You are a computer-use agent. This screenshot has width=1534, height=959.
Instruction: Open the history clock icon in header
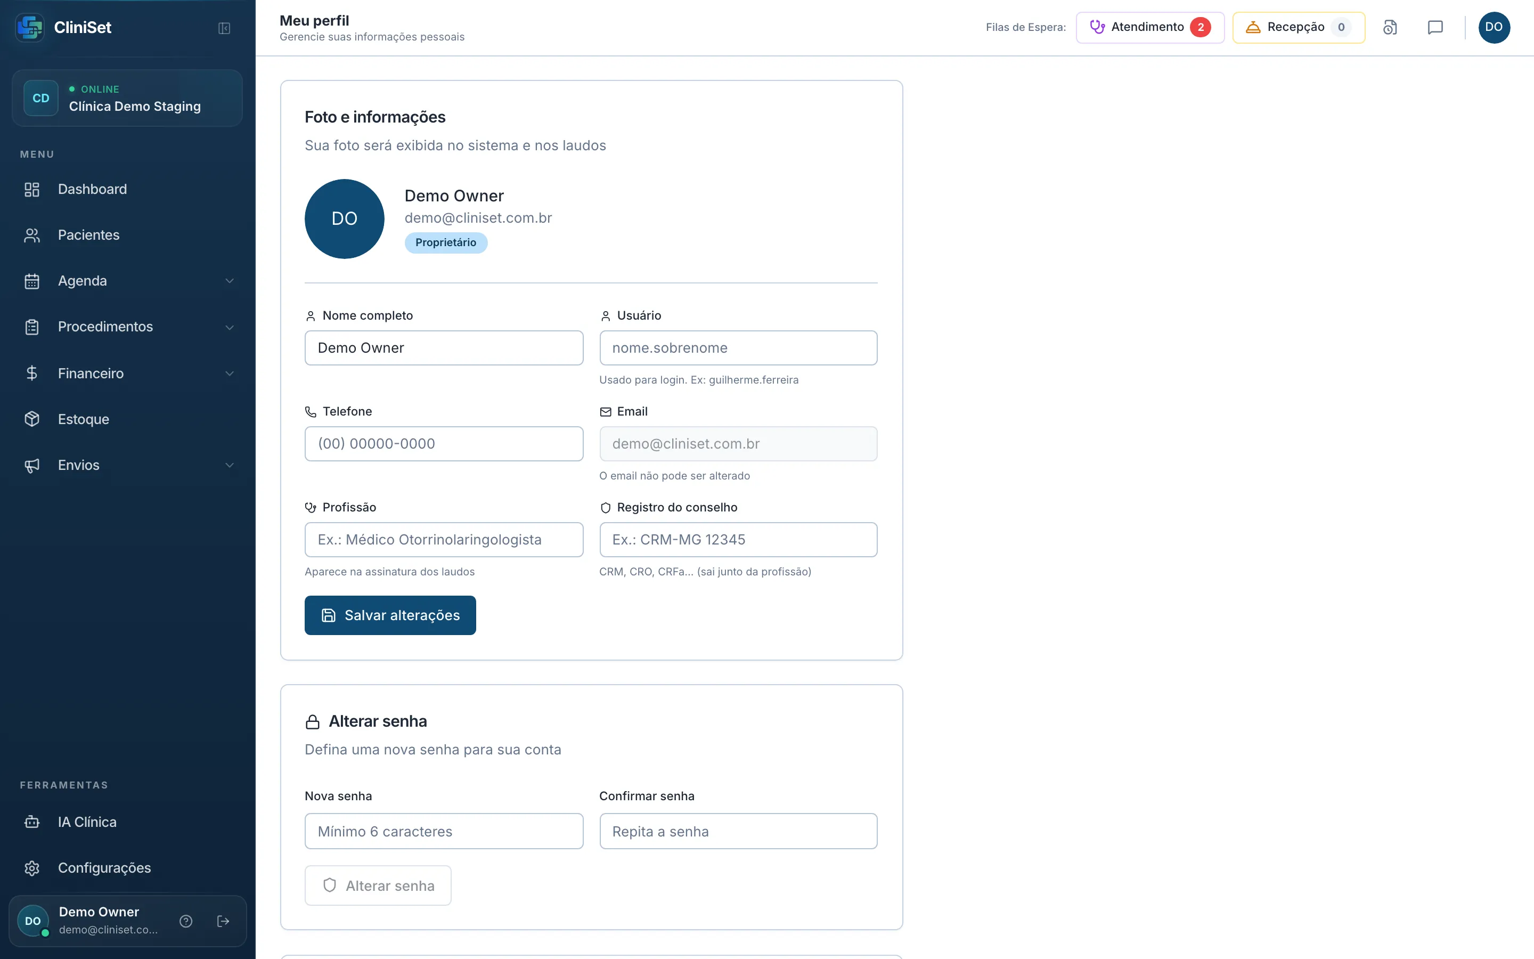click(x=1390, y=27)
